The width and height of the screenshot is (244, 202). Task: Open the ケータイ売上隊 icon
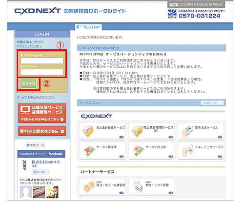click(x=138, y=151)
